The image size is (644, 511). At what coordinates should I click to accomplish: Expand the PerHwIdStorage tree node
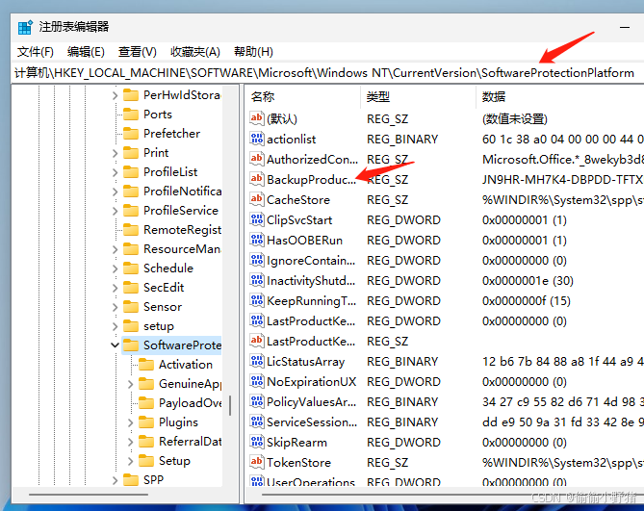tap(115, 95)
